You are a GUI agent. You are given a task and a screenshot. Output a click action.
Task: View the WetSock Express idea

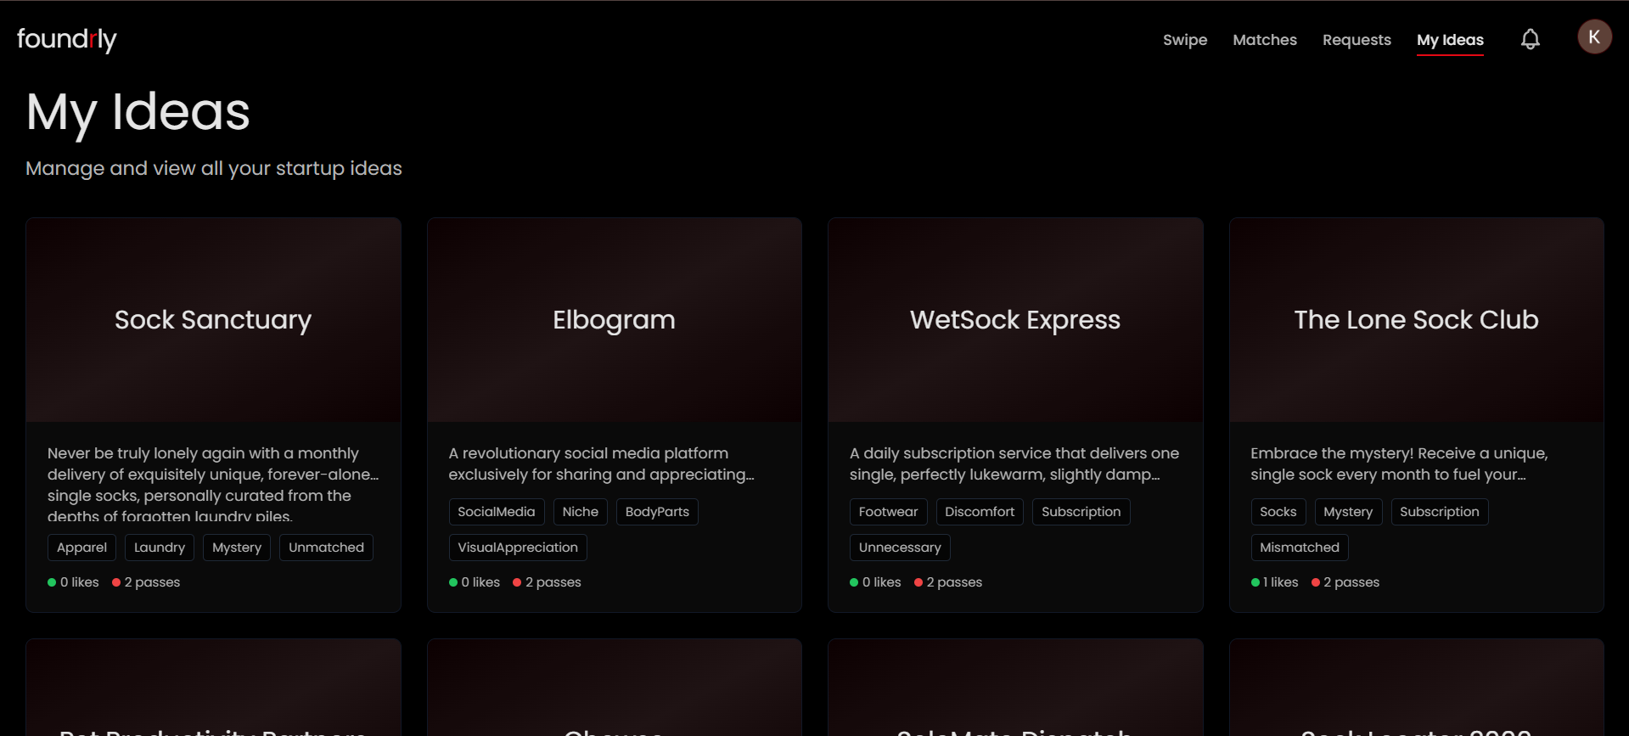tap(1015, 415)
